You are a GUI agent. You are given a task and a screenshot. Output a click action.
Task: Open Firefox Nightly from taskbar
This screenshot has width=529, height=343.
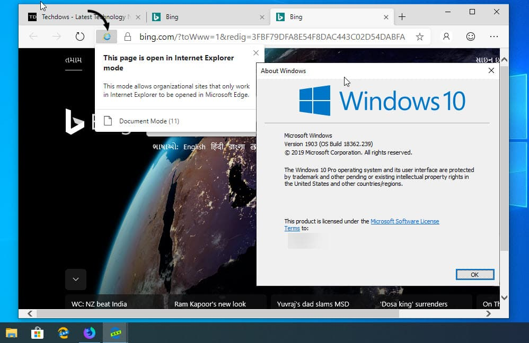tap(89, 332)
